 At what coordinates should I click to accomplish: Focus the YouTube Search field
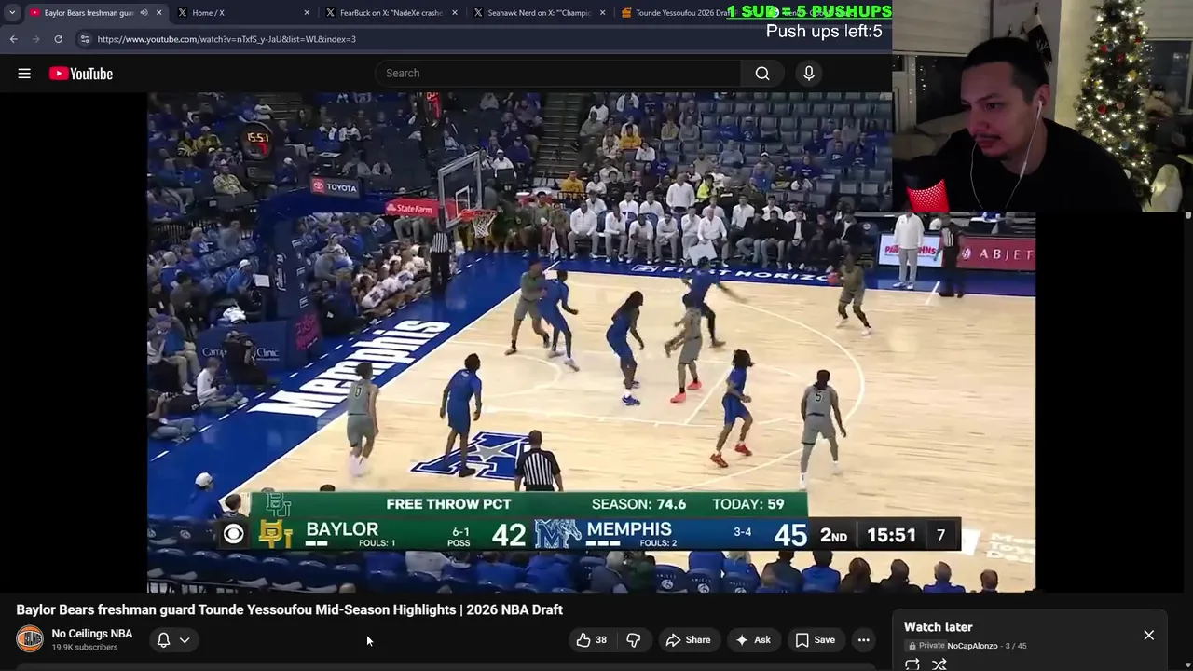(x=557, y=74)
